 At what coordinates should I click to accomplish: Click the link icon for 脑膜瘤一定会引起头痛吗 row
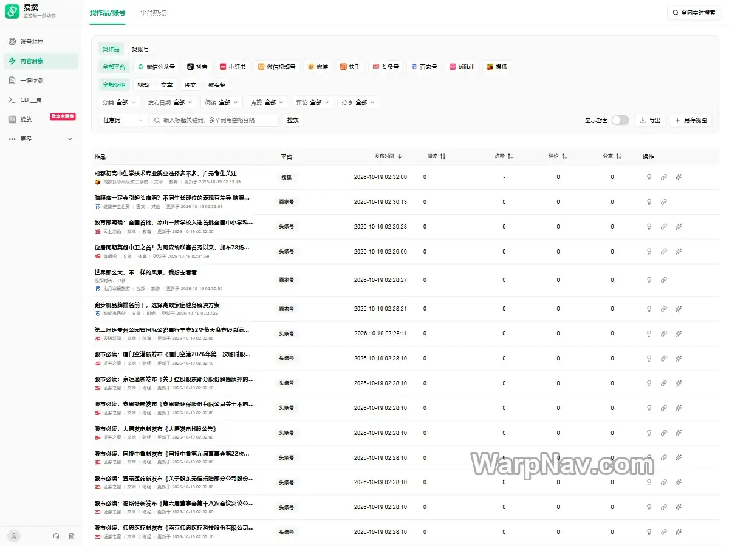coord(664,202)
